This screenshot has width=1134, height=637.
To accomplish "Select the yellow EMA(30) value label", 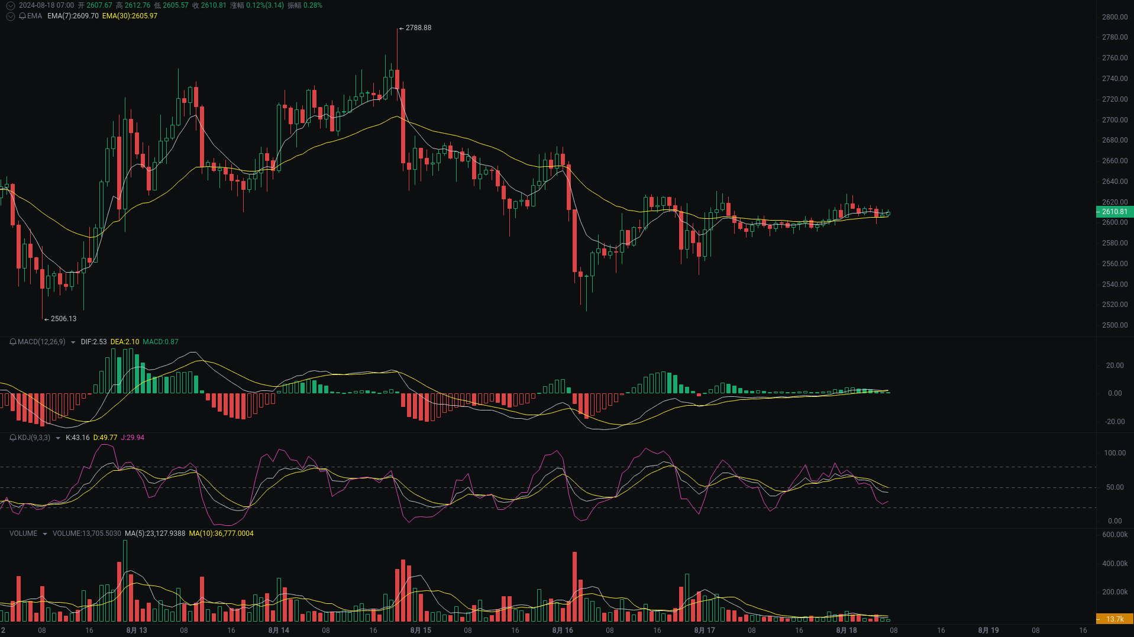I will (x=130, y=16).
